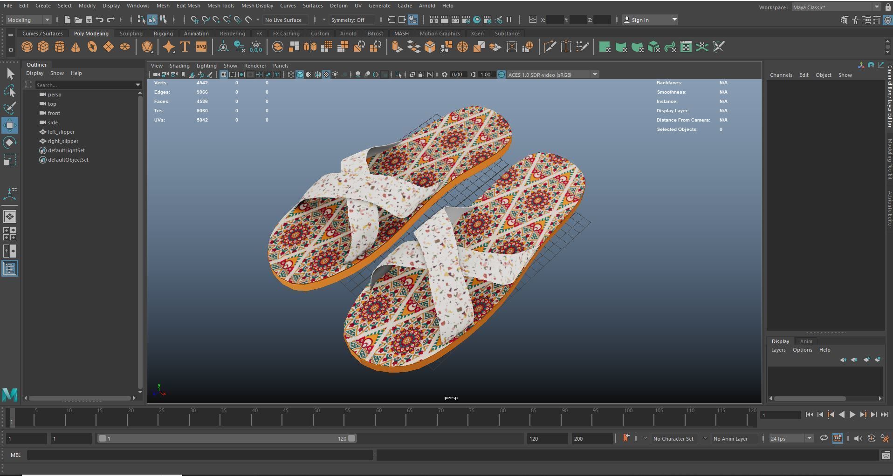The image size is (893, 476).
Task: Open the viewport Renderer menu
Action: [x=255, y=66]
